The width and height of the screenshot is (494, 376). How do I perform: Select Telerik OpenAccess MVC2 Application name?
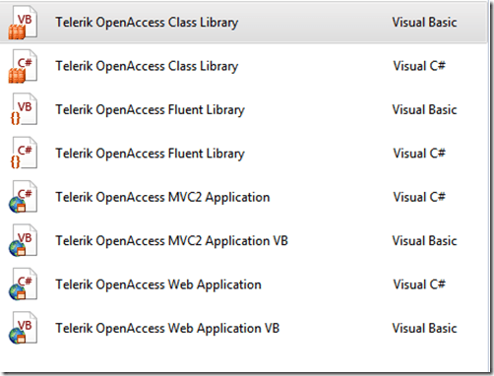point(162,197)
